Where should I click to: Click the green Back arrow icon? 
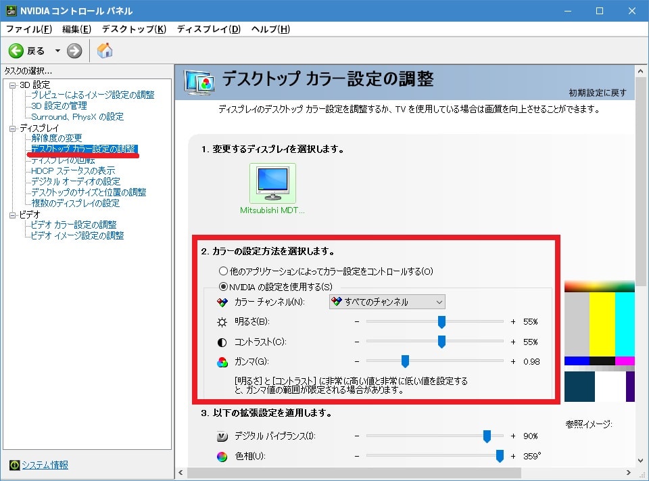[16, 51]
